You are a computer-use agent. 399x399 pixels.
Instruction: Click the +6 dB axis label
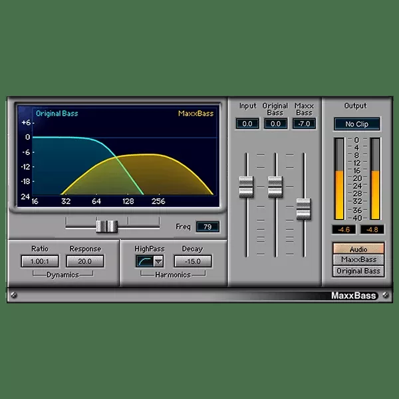(26, 122)
